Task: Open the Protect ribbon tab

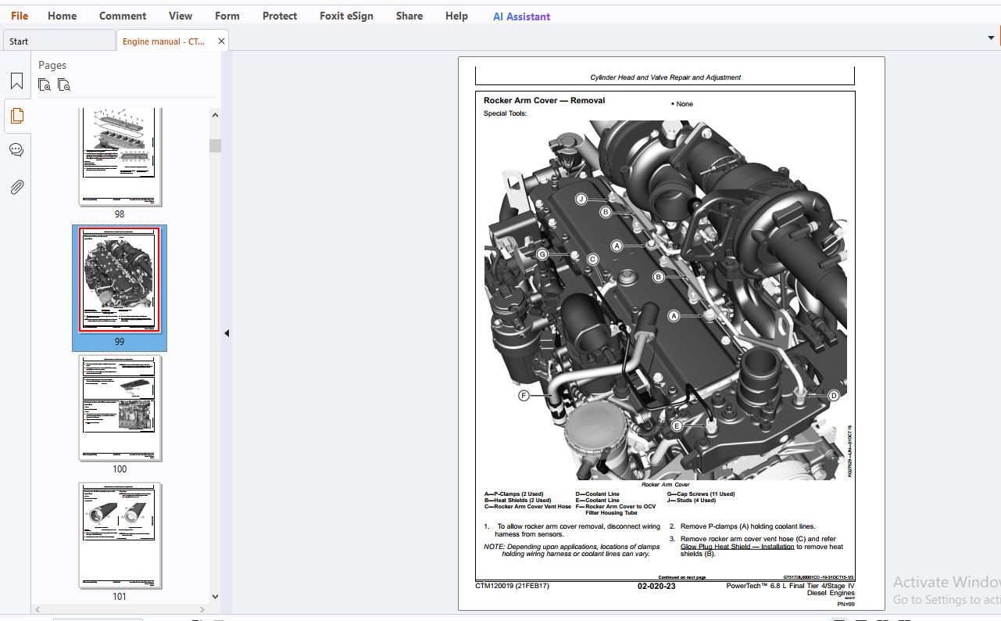Action: point(280,16)
